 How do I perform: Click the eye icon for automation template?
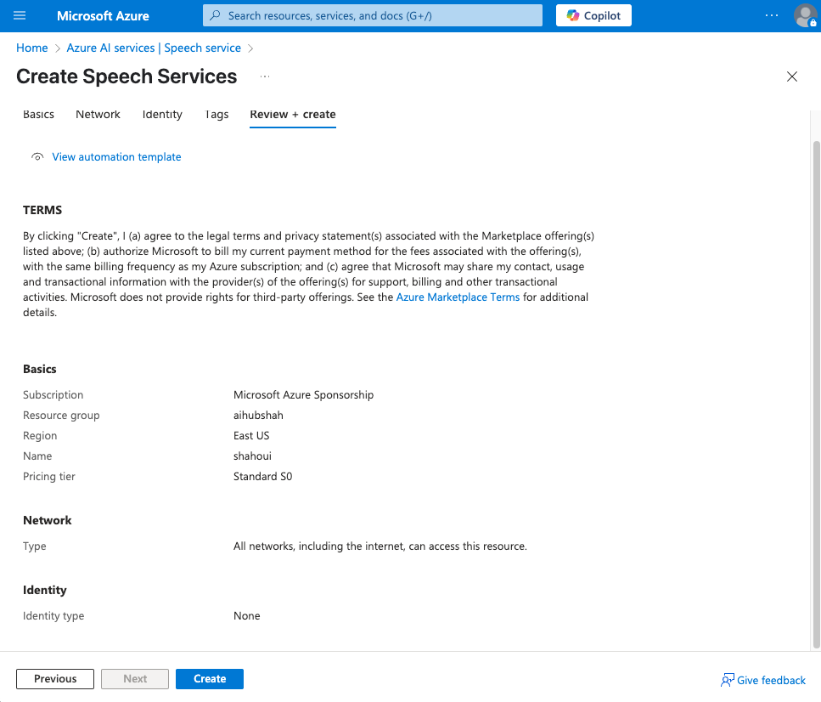(x=37, y=157)
